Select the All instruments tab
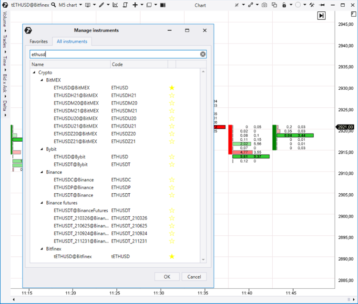This screenshot has height=304, width=358. (x=72, y=42)
